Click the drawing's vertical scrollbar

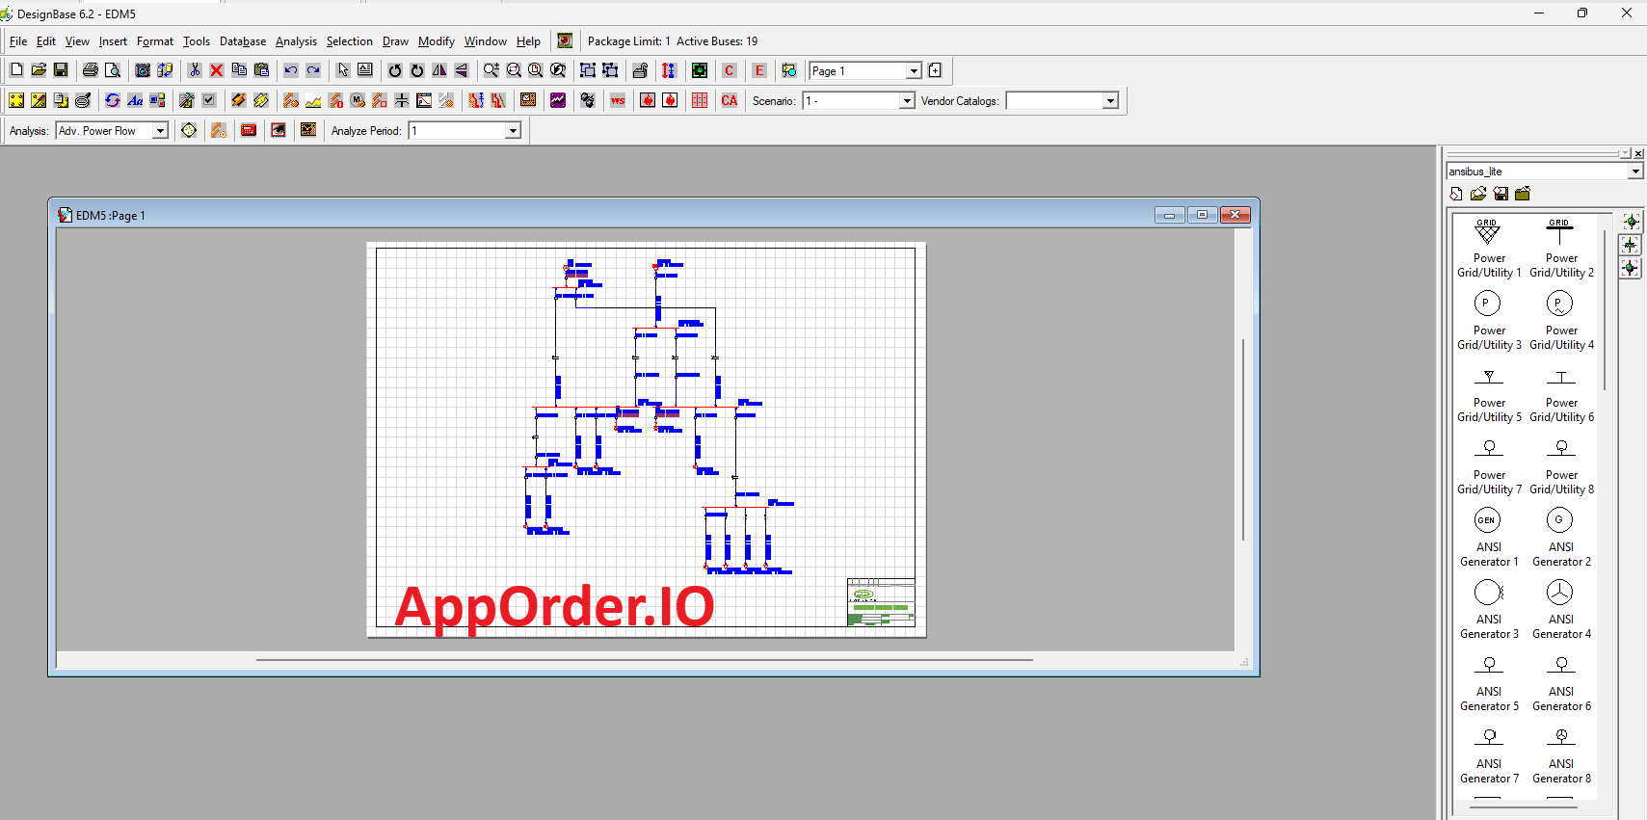click(x=1242, y=438)
